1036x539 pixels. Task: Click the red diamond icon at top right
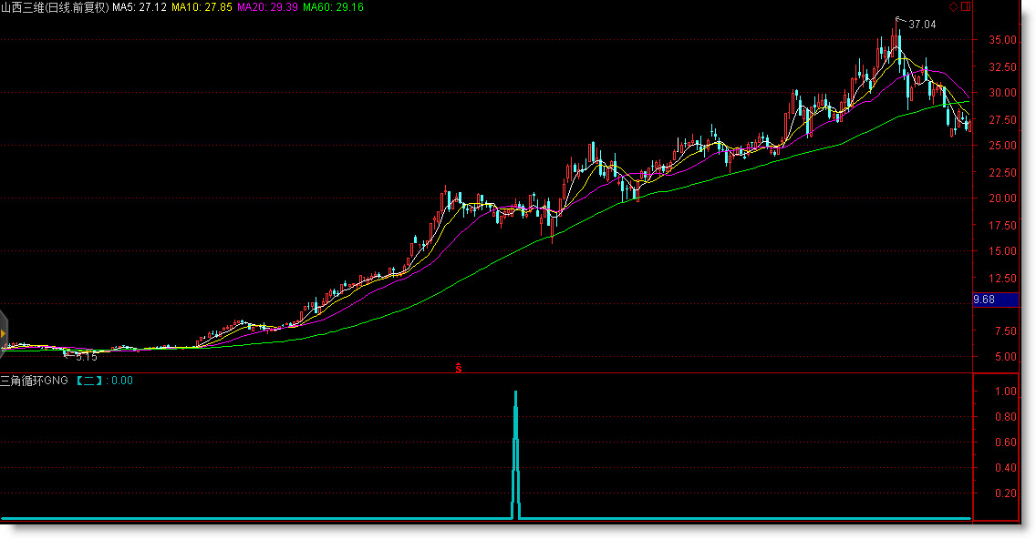(x=954, y=6)
